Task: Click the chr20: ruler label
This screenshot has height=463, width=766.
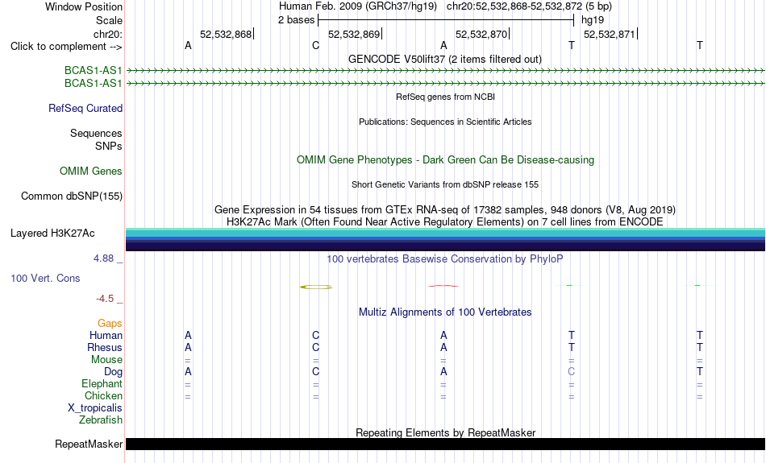Action: click(108, 34)
